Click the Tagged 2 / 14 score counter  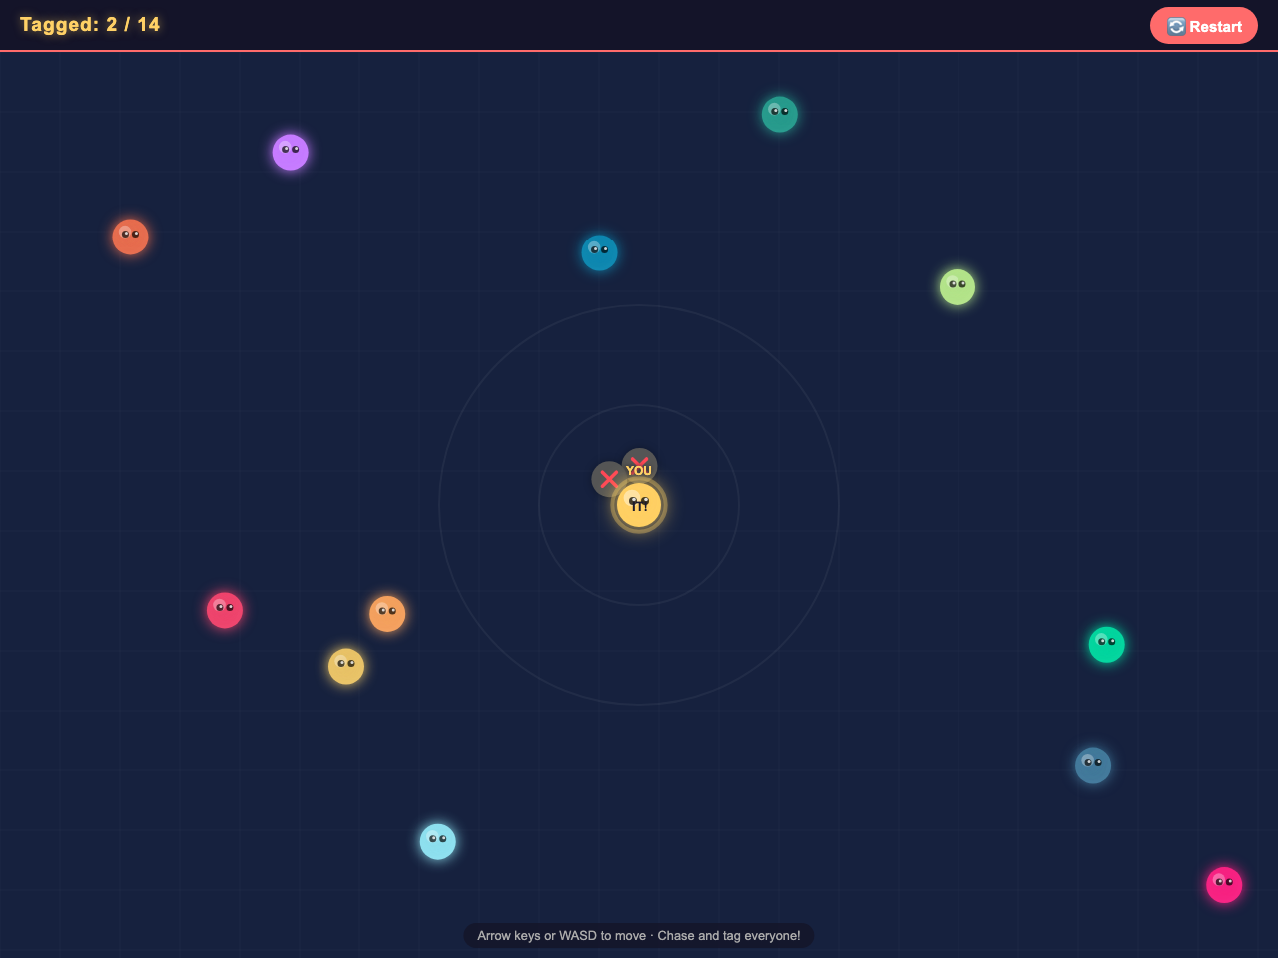point(90,24)
